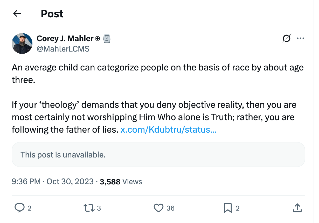The width and height of the screenshot is (319, 223).
Task: Open the x.com/Kdubtru/status link
Action: [x=168, y=129]
